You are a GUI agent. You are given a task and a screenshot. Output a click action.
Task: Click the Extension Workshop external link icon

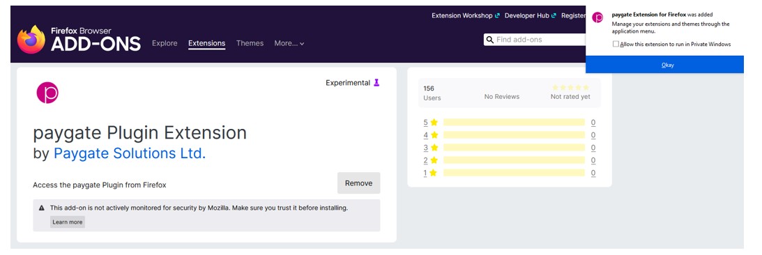(x=497, y=15)
